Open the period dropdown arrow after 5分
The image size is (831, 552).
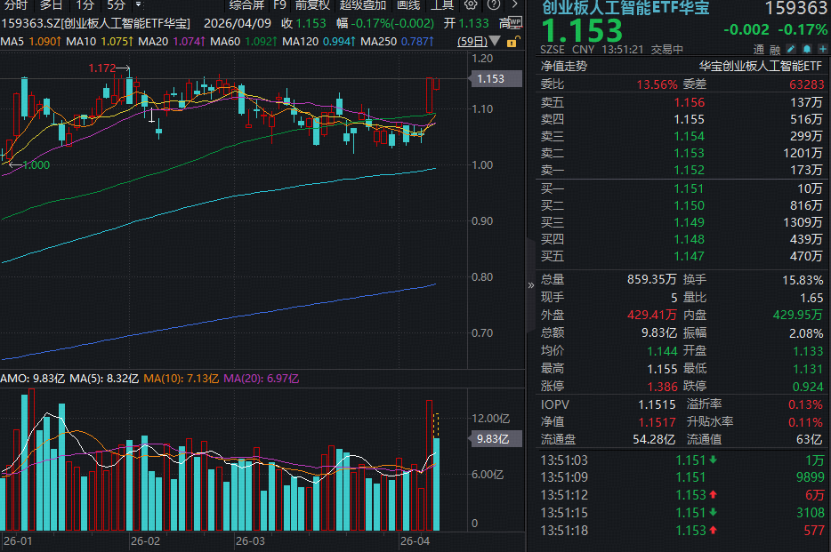tap(138, 4)
